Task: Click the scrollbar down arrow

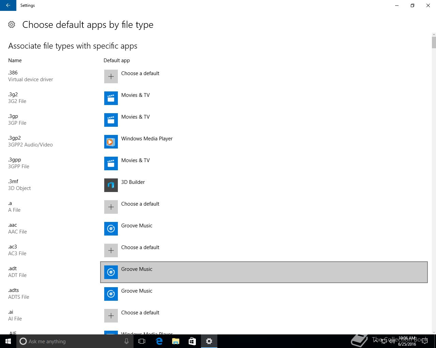Action: pyautogui.click(x=434, y=332)
